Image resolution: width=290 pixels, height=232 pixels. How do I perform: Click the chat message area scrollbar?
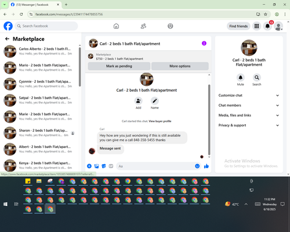tap(209, 120)
